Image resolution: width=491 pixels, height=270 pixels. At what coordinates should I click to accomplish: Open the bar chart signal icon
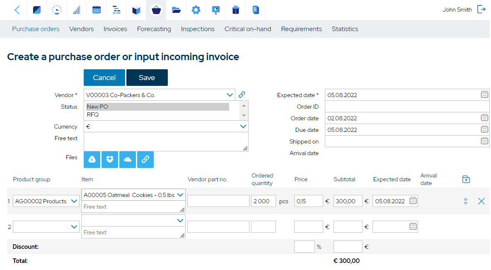(x=77, y=10)
